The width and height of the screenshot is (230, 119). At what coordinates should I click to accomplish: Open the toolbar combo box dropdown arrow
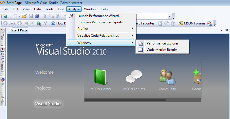(x=169, y=16)
